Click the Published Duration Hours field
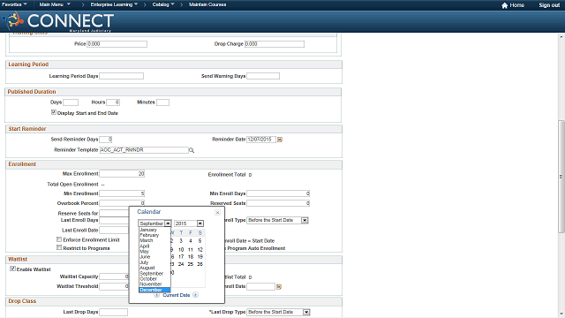Screen dimensions: 565x318 (x=113, y=102)
